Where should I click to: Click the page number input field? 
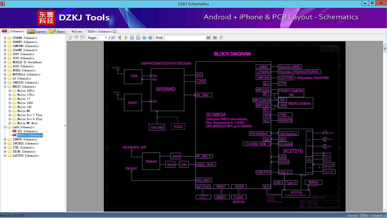pyautogui.click(x=103, y=38)
